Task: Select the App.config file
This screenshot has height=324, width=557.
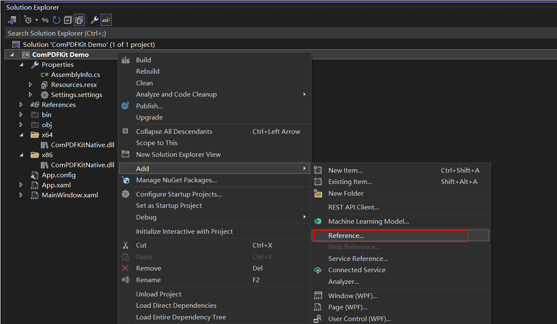Action: coord(59,175)
